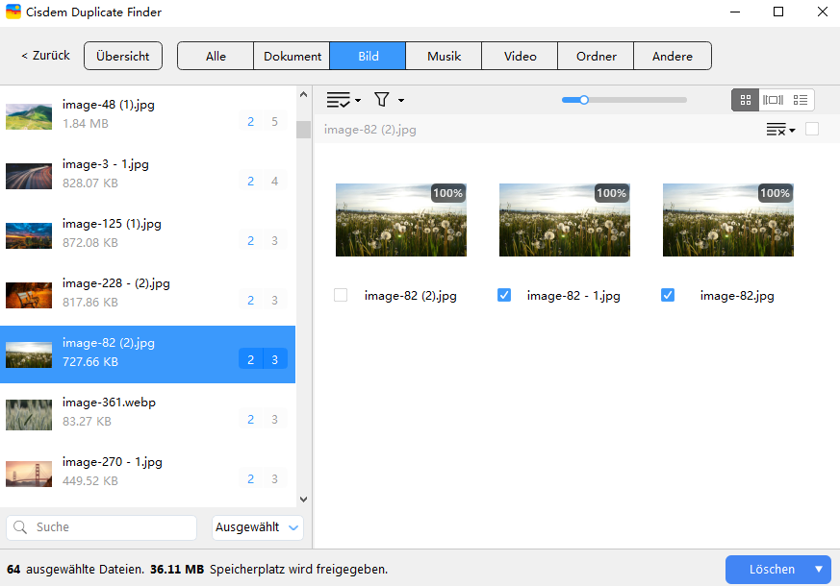The image size is (840, 586).
Task: Open the Löschen button dropdown arrow
Action: 820,569
